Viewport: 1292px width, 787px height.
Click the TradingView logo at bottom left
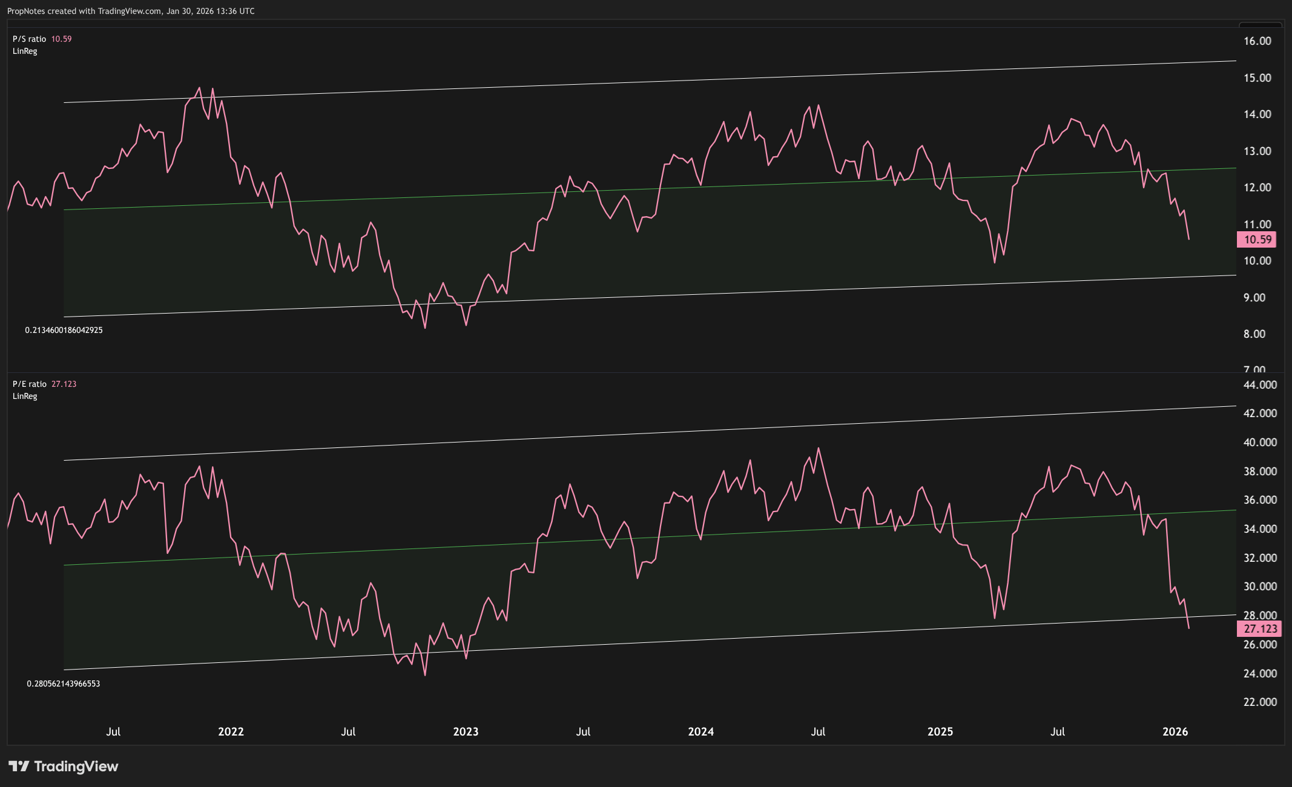tap(64, 766)
